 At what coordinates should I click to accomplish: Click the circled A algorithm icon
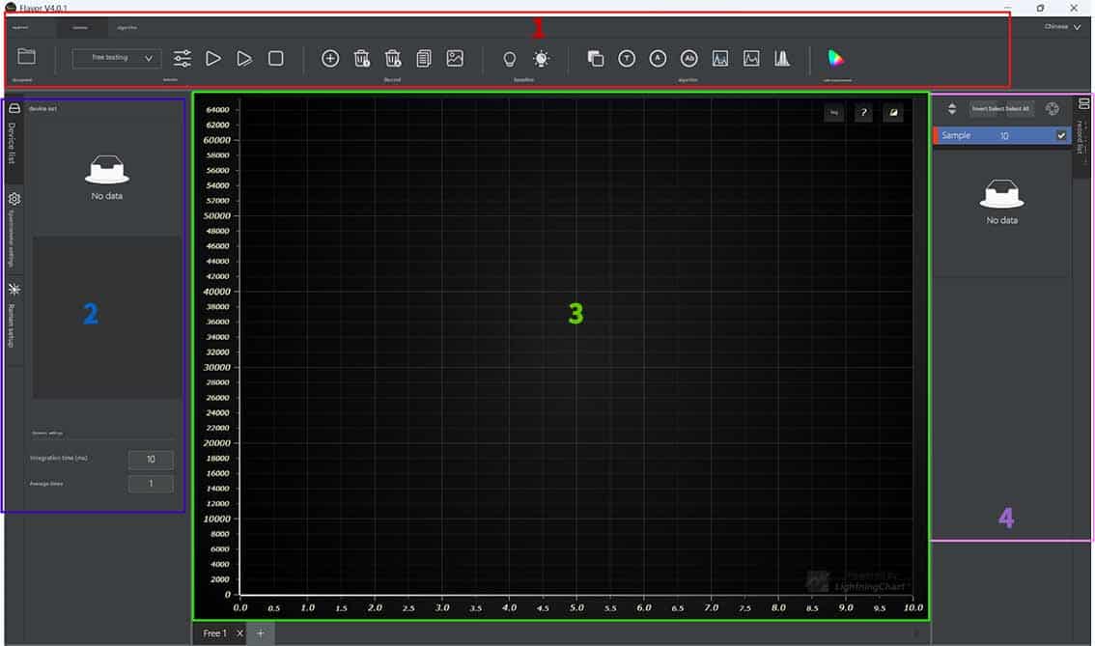658,59
